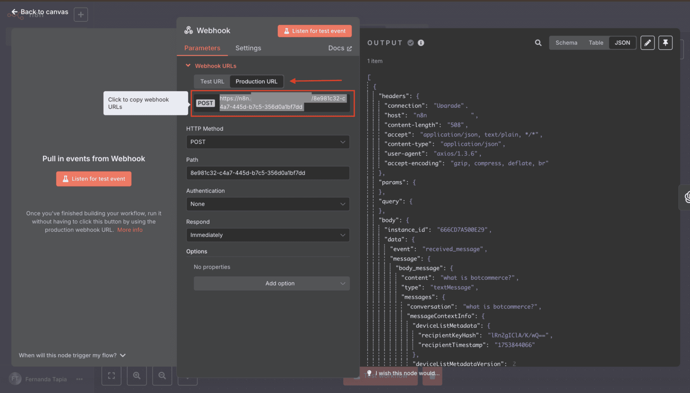Switch output view to Schema
Screen dimensions: 690x393
tap(566, 43)
